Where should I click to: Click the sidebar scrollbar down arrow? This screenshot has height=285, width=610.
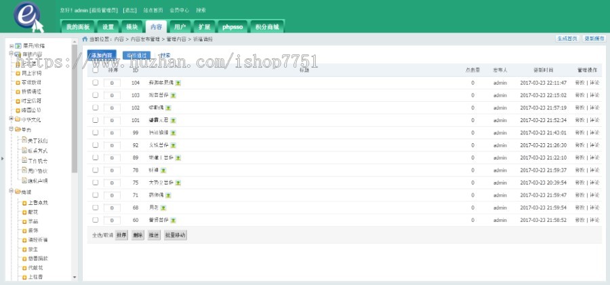75,278
